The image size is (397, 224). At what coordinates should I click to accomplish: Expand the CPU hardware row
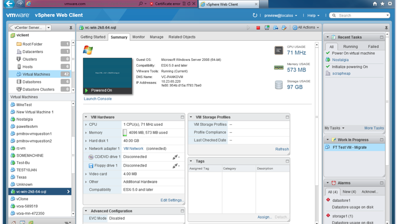[x=86, y=124]
